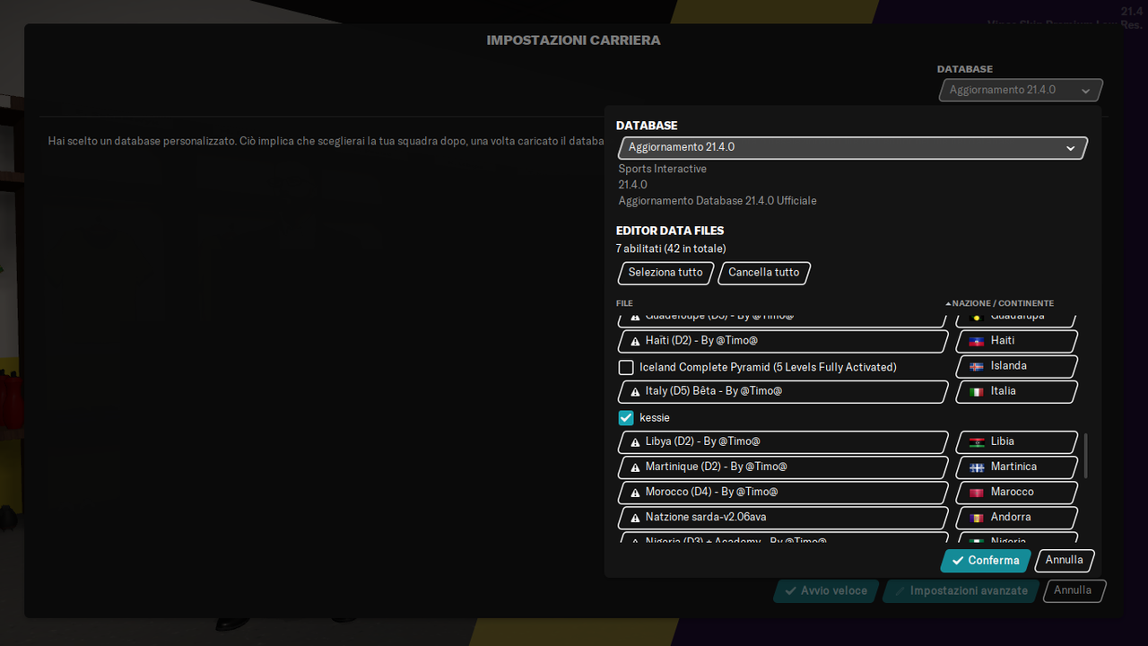Click the Libia flag icon

tap(978, 441)
